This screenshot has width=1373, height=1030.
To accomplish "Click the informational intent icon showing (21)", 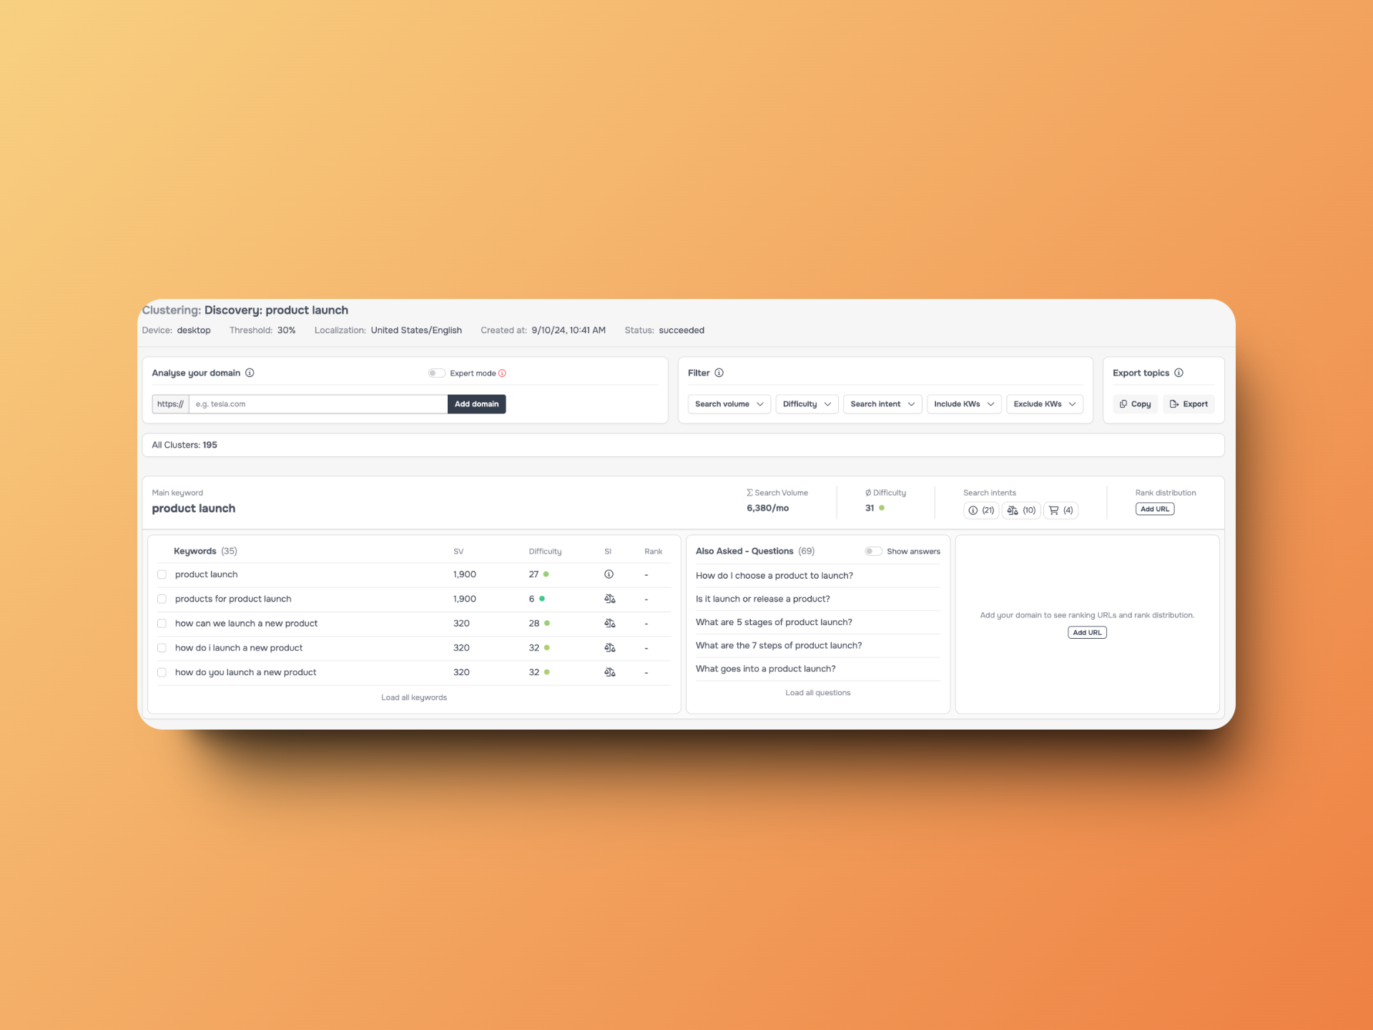I will pyautogui.click(x=973, y=510).
